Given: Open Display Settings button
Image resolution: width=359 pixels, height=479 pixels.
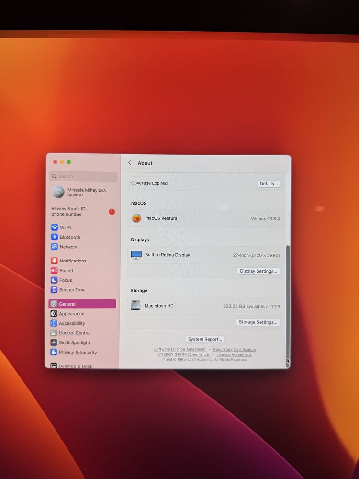Looking at the screenshot, I should click(258, 271).
